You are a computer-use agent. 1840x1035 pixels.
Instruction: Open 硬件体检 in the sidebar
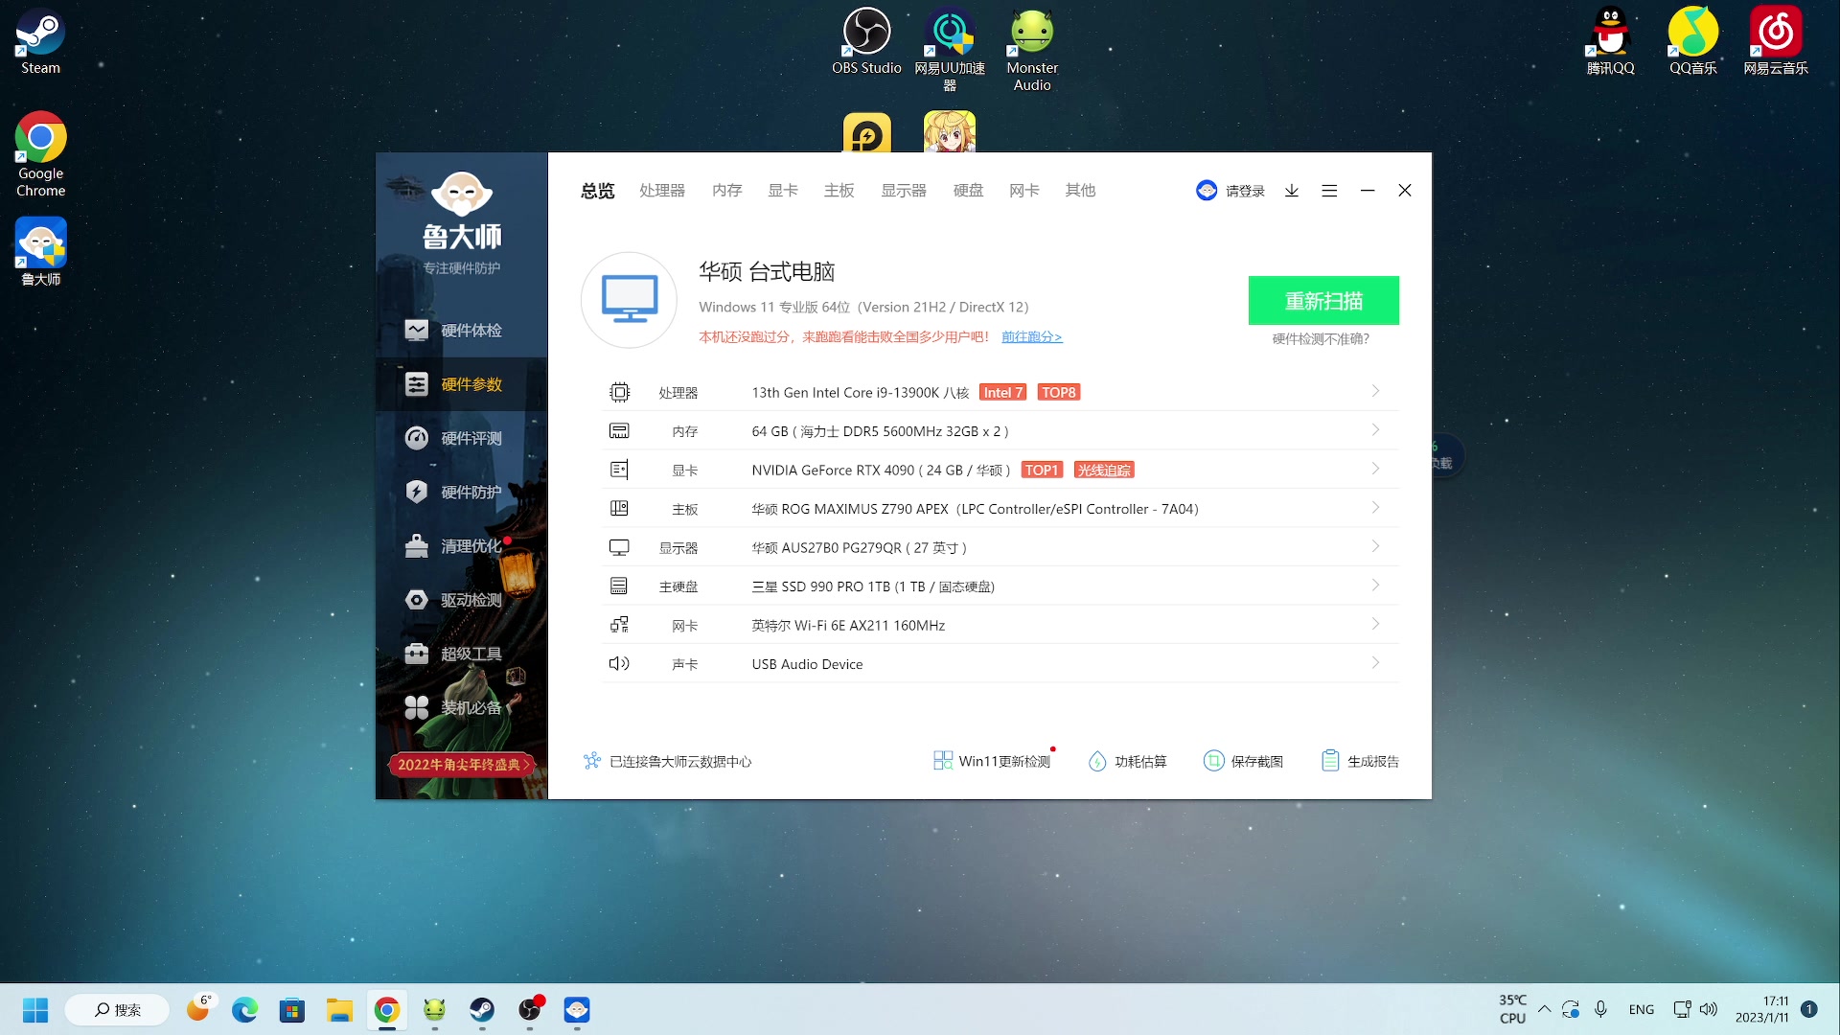[x=470, y=331]
